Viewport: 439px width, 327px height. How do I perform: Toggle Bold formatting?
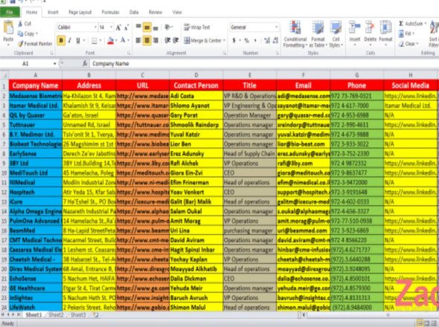pyautogui.click(x=61, y=41)
